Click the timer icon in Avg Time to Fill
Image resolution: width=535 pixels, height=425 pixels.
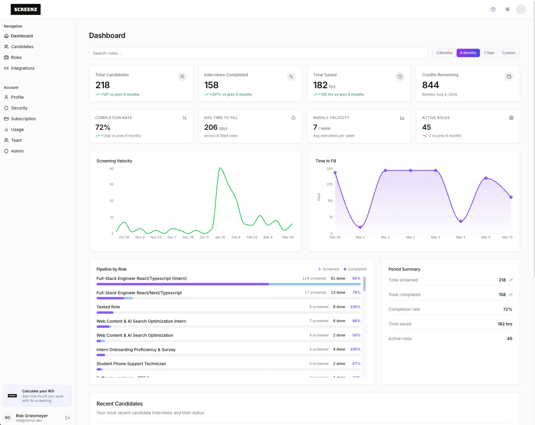[x=294, y=118]
